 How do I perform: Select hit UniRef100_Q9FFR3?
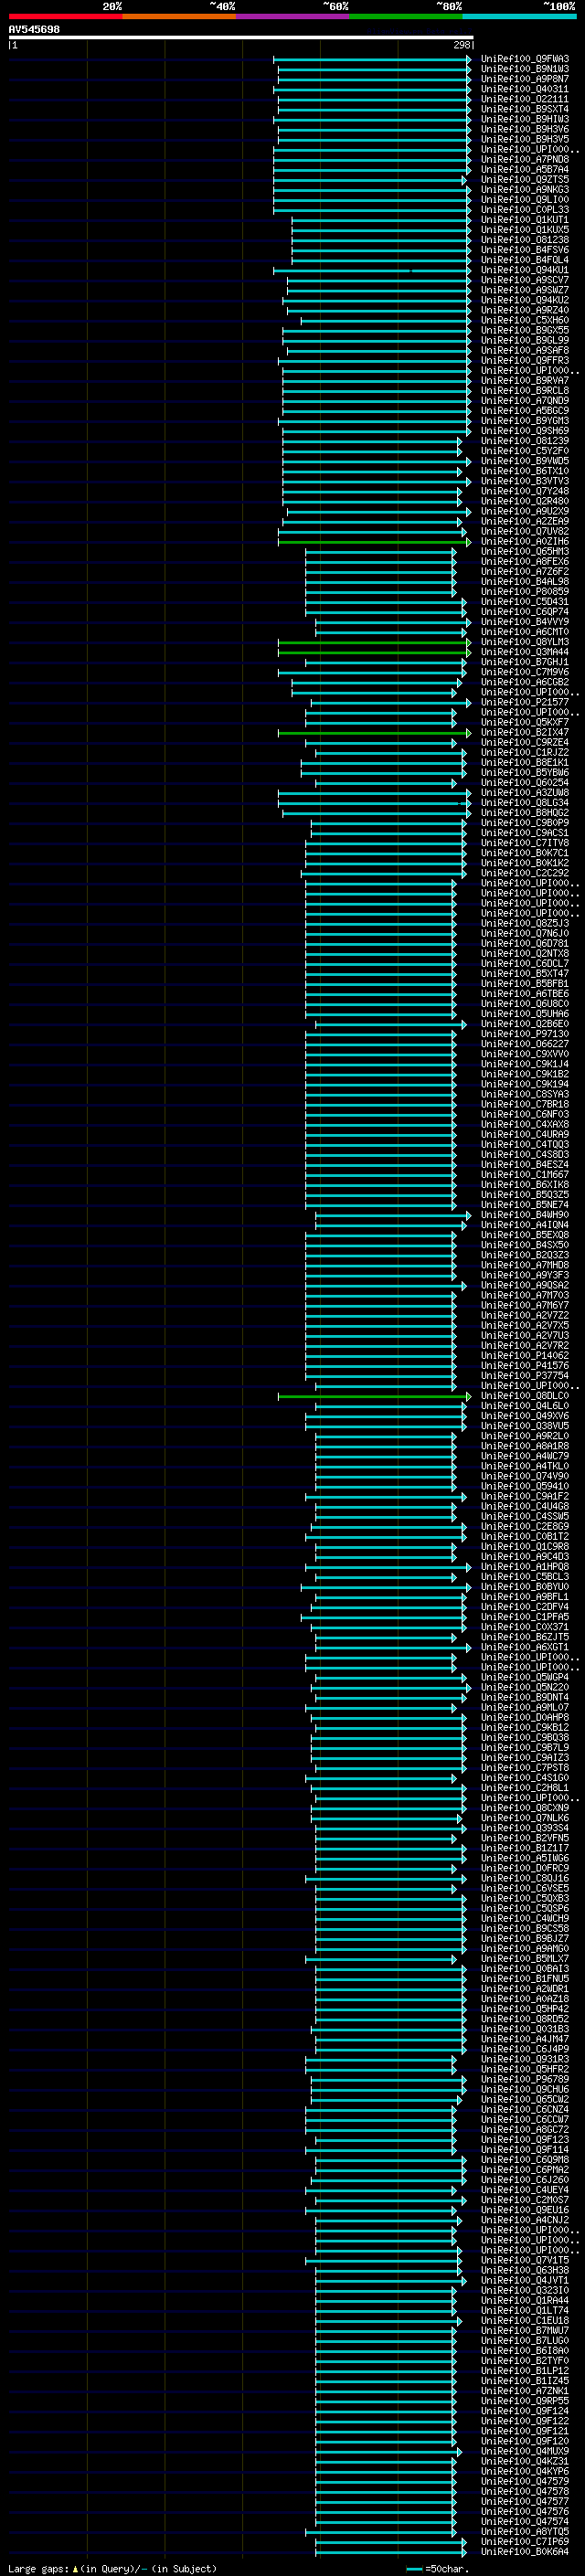pos(525,360)
